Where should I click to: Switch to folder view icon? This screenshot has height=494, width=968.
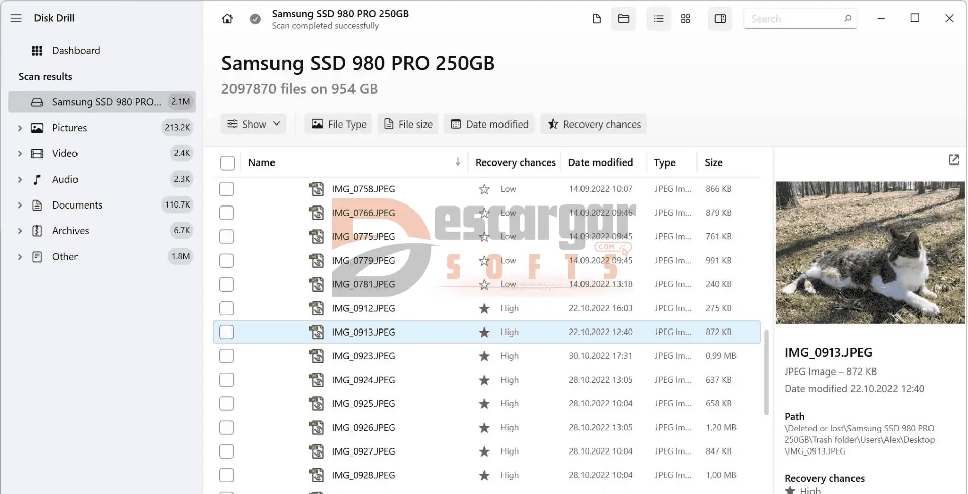point(624,19)
